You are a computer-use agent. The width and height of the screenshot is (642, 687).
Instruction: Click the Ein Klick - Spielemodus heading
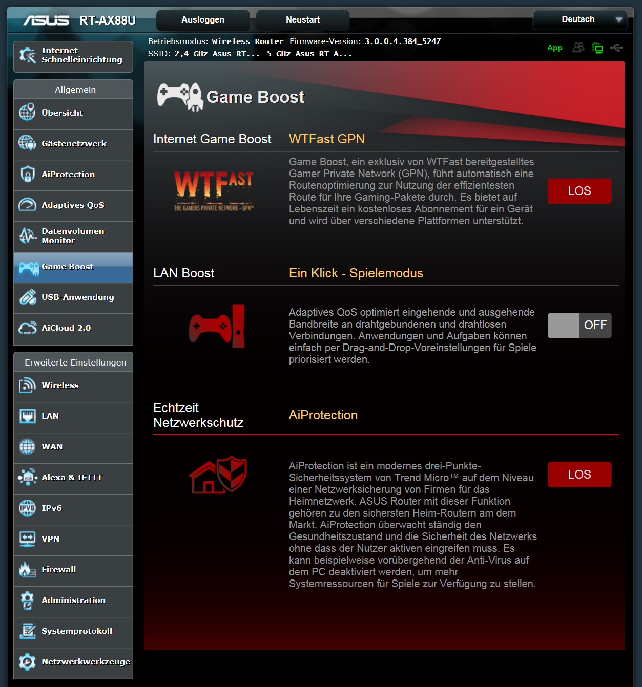[356, 273]
